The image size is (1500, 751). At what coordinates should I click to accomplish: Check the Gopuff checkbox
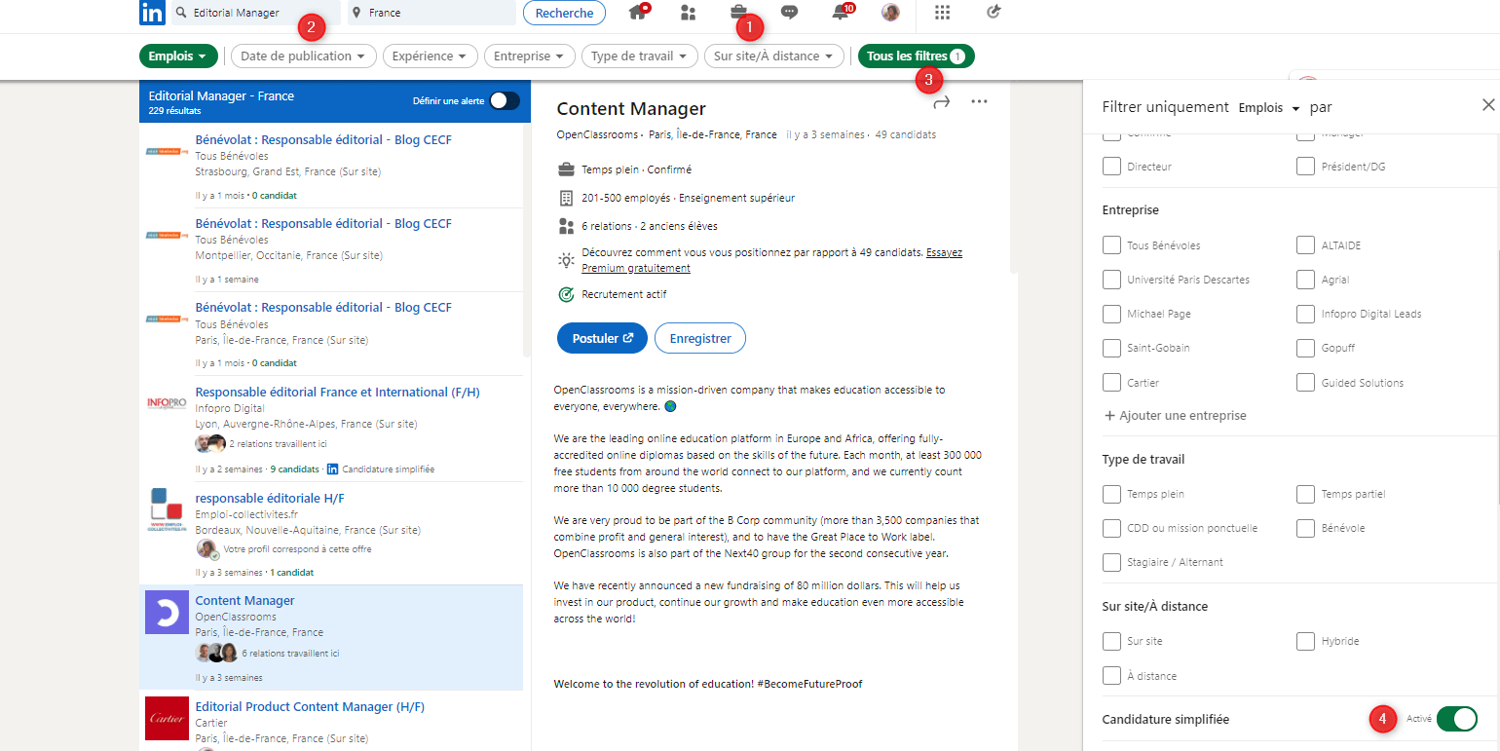(x=1305, y=348)
